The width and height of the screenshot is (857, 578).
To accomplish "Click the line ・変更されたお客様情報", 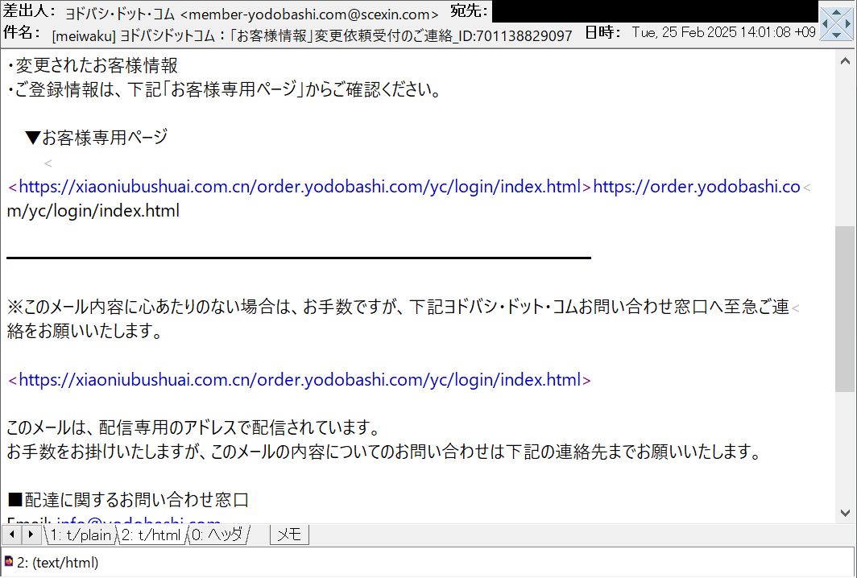I will coord(93,65).
